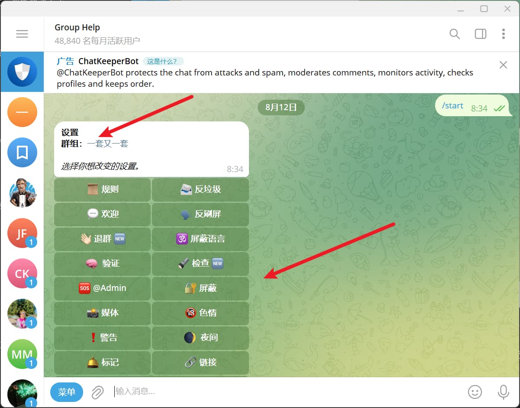Select the orange archive folder avatar

[22, 112]
